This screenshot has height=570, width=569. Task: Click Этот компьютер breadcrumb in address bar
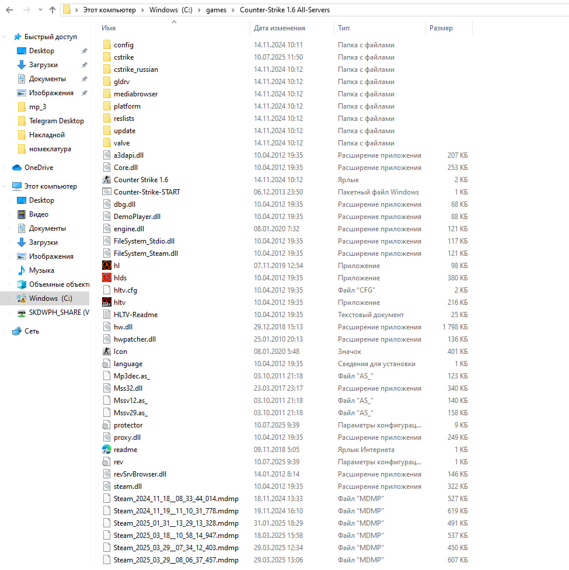(x=109, y=10)
